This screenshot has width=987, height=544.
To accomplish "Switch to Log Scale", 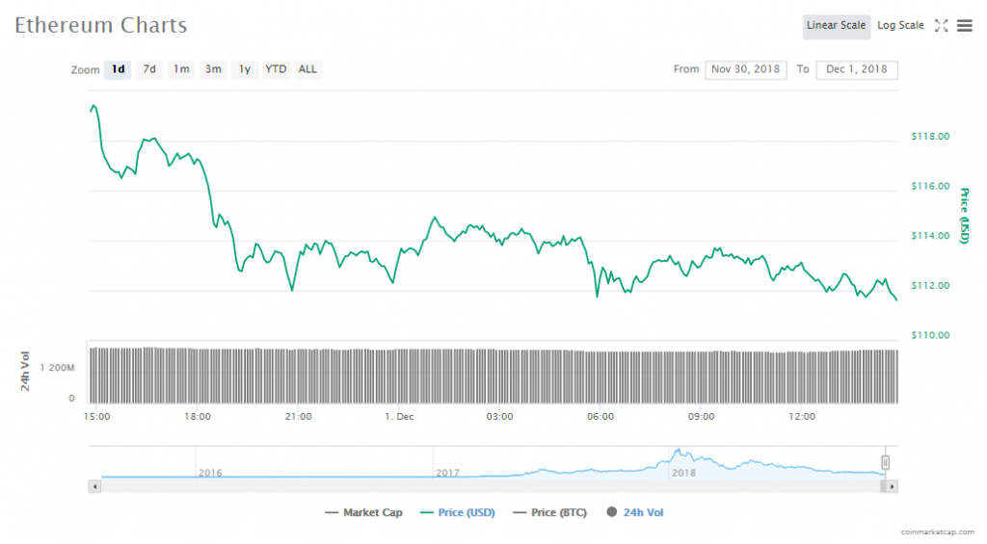I will (900, 26).
